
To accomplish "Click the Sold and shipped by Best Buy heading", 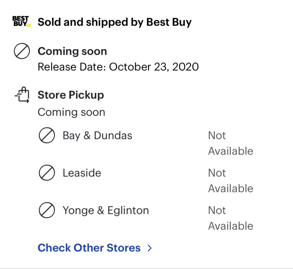I will [x=114, y=22].
